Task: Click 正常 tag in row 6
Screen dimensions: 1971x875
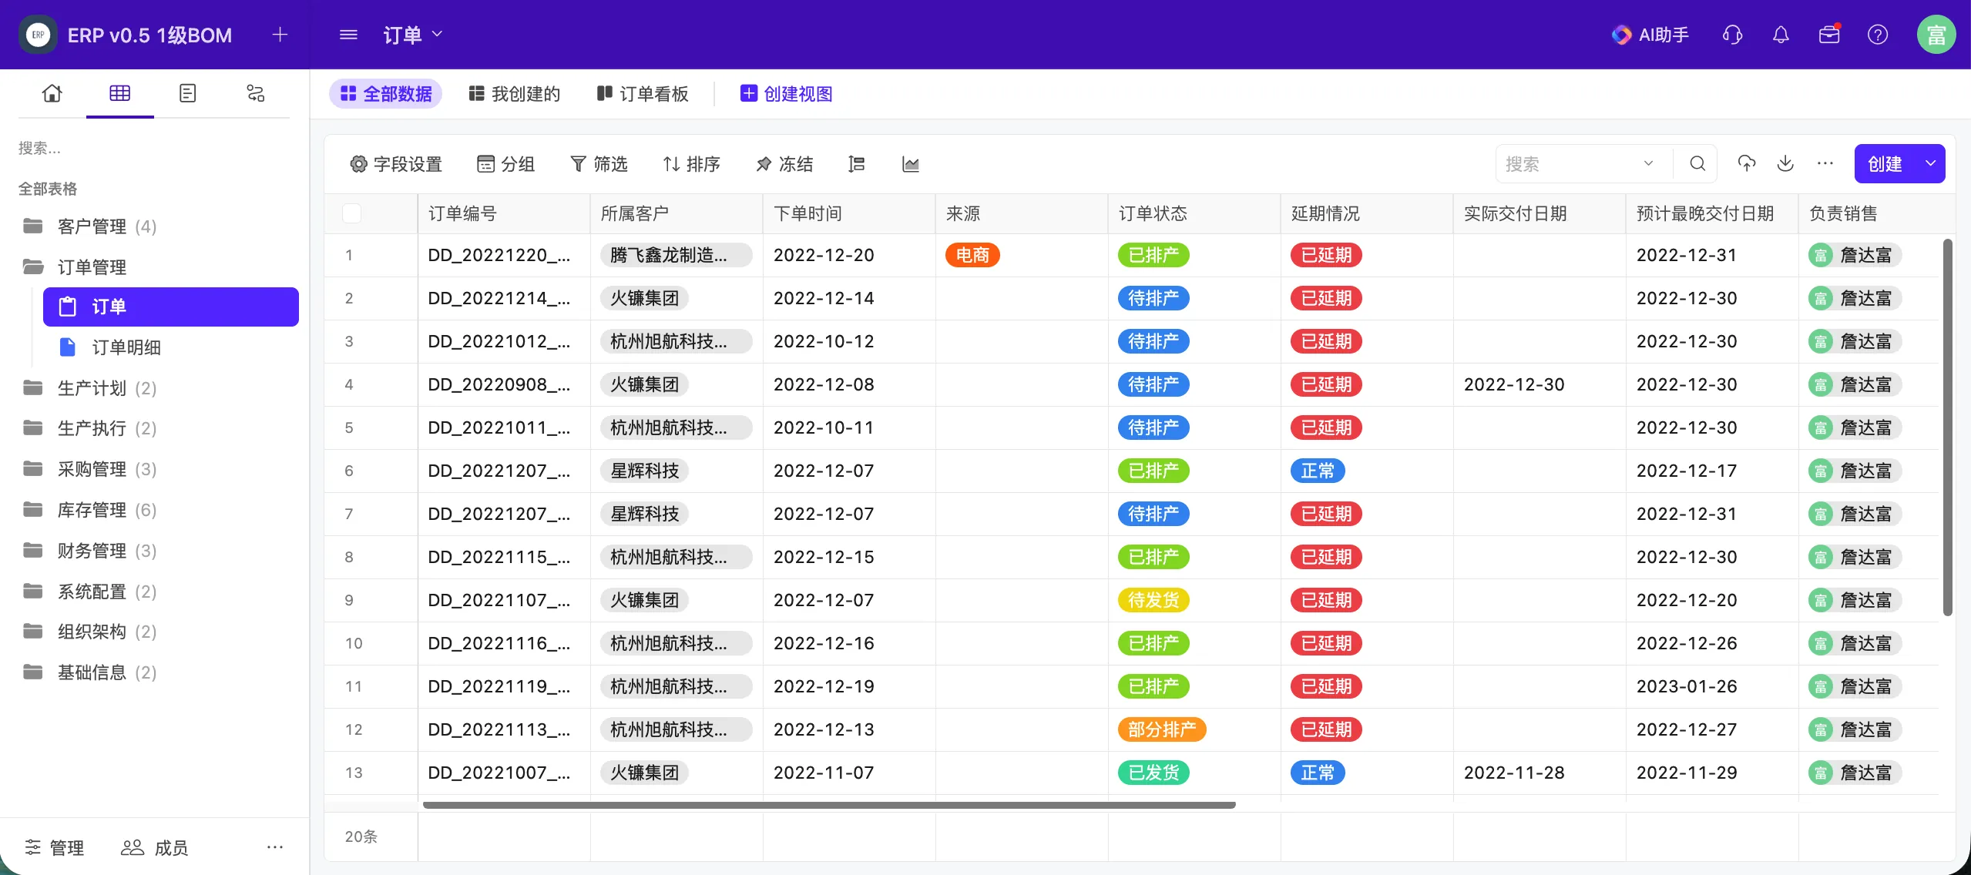Action: point(1318,471)
